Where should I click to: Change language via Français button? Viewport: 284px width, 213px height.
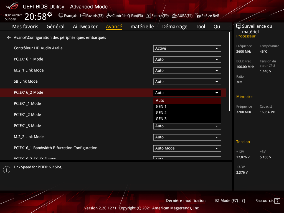68,16
